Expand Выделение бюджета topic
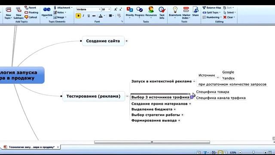The height and width of the screenshot is (155, 275). pyautogui.click(x=175, y=109)
